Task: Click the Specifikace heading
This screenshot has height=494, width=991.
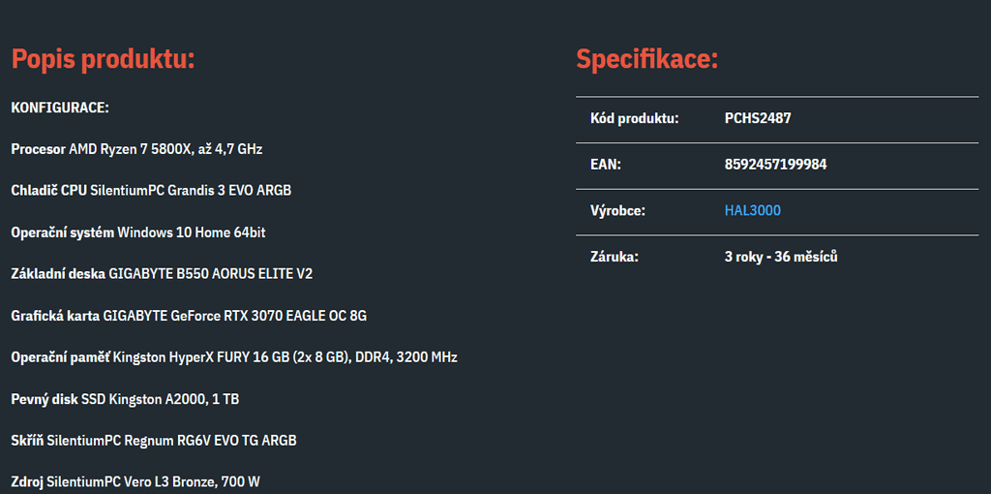Action: 647,59
